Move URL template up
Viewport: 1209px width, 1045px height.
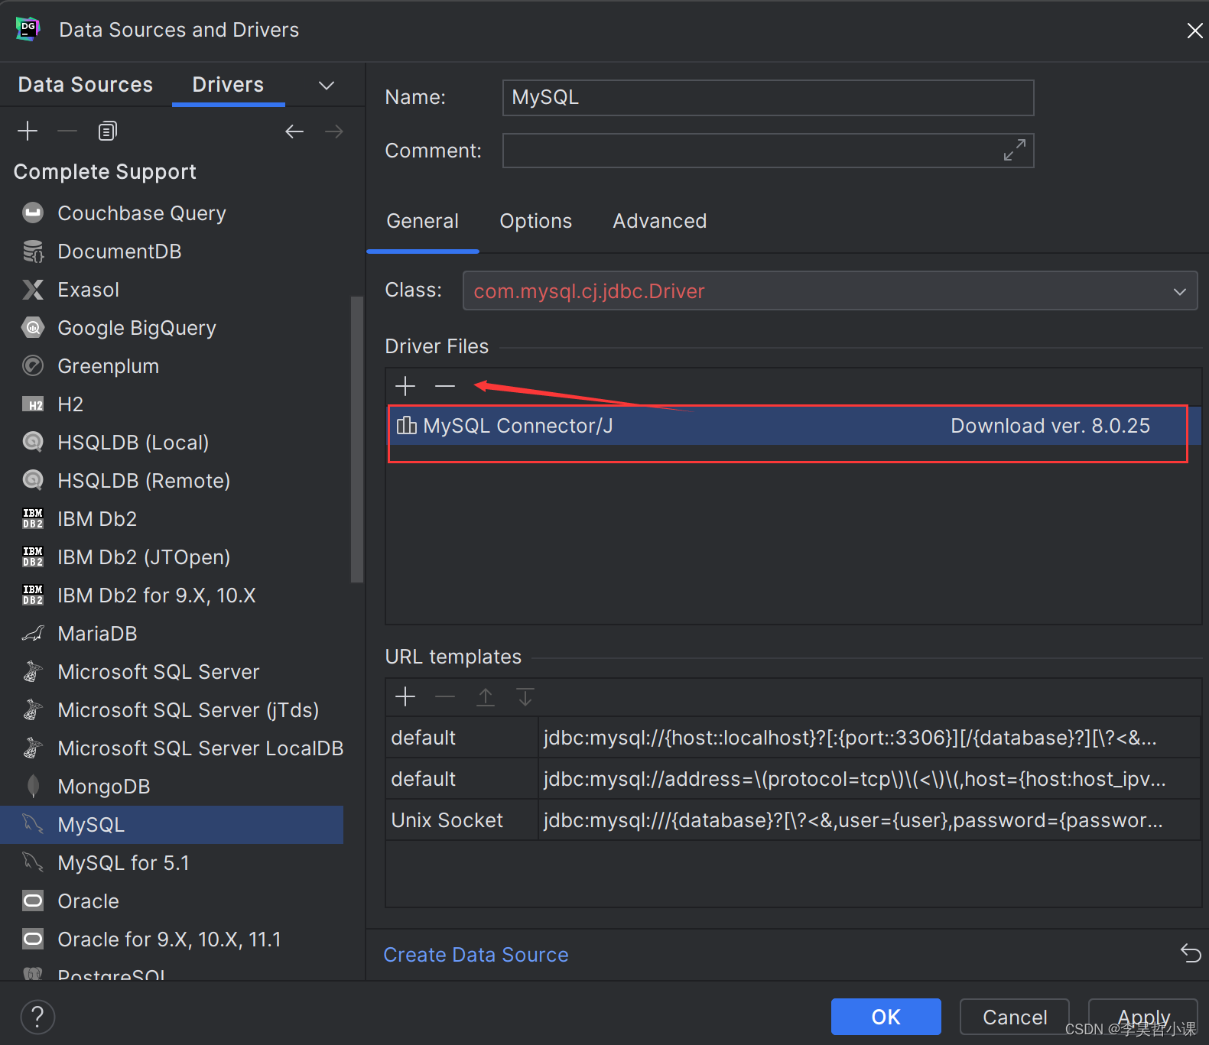(x=486, y=696)
